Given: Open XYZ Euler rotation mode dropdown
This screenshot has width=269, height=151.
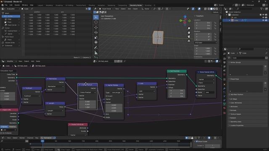Looking at the screenshot, I should [x=206, y=43].
